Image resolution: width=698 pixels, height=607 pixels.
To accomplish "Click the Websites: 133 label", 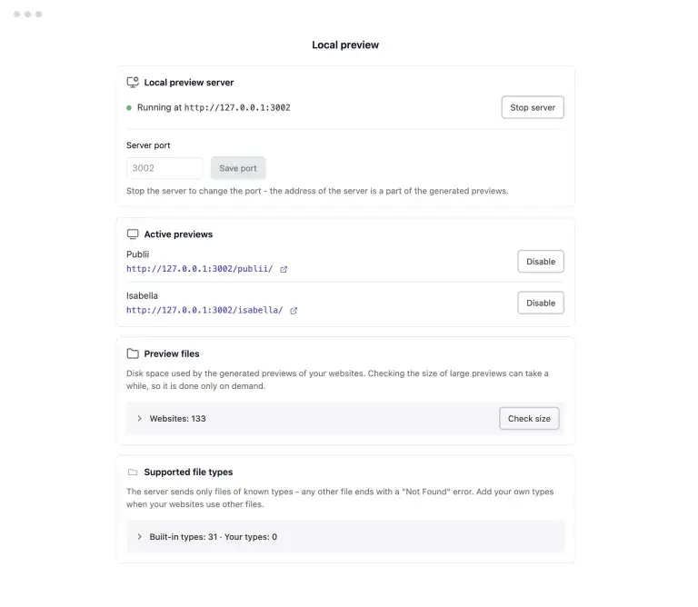I will pos(177,419).
